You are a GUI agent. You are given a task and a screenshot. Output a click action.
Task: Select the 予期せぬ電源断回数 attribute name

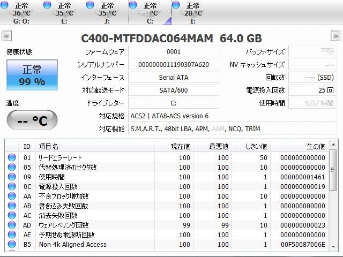(66, 235)
